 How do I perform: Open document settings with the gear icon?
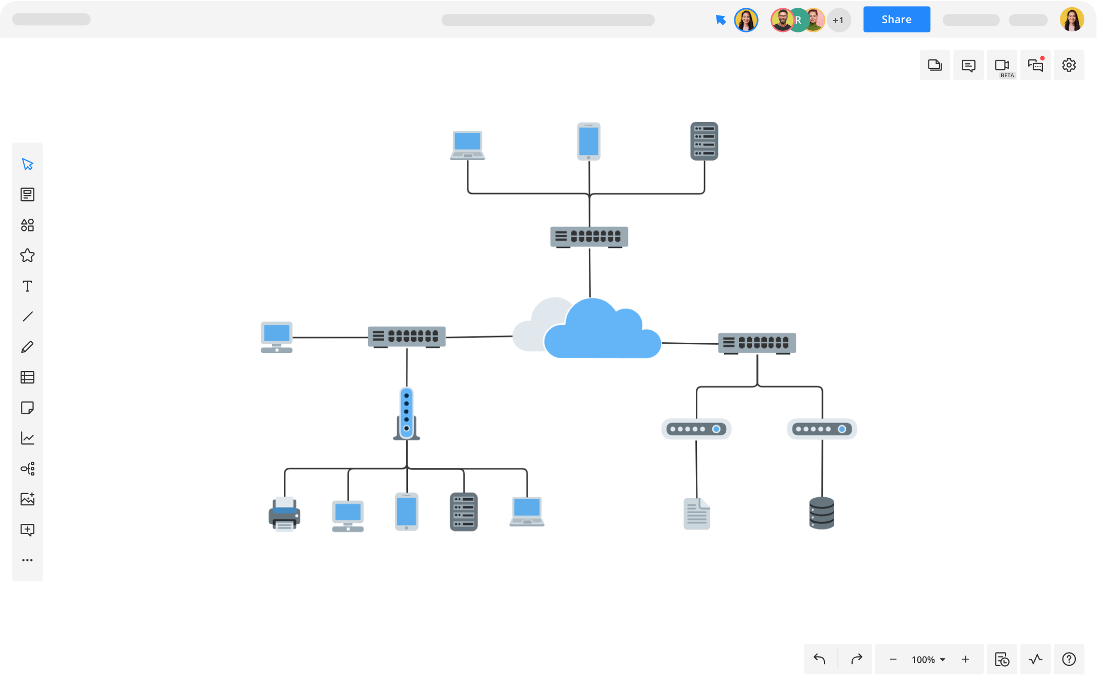pos(1069,65)
